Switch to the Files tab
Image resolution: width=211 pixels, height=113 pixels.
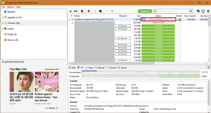72,68
